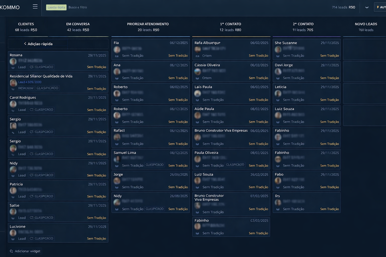Switch to the EM CONVERSA column header
This screenshot has height=257, width=386.
pos(78,24)
